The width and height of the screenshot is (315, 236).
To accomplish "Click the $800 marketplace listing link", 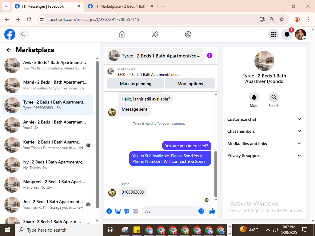I will [x=149, y=75].
